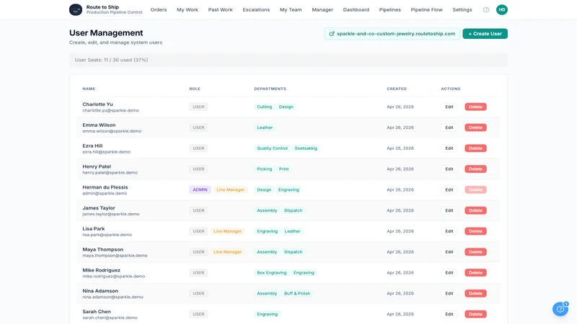Edit Maya Thompson's user record
577x324 pixels.
tap(449, 252)
